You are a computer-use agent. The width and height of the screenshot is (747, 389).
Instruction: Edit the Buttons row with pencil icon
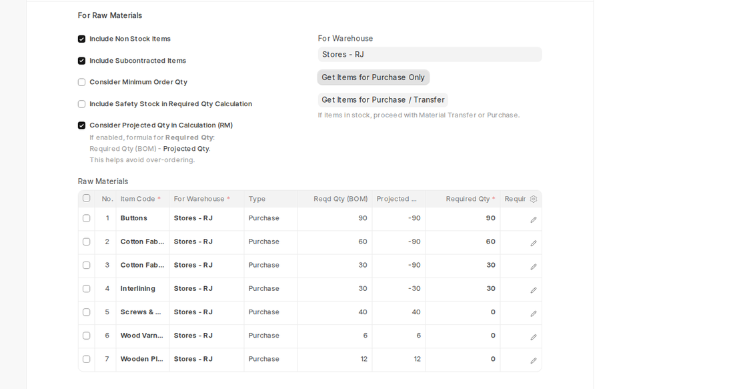click(534, 220)
